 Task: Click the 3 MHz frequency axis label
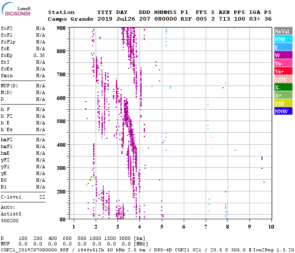(118, 227)
